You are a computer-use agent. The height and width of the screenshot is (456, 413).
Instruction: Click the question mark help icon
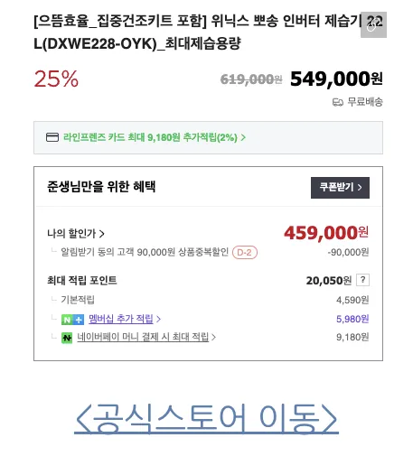pyautogui.click(x=362, y=280)
